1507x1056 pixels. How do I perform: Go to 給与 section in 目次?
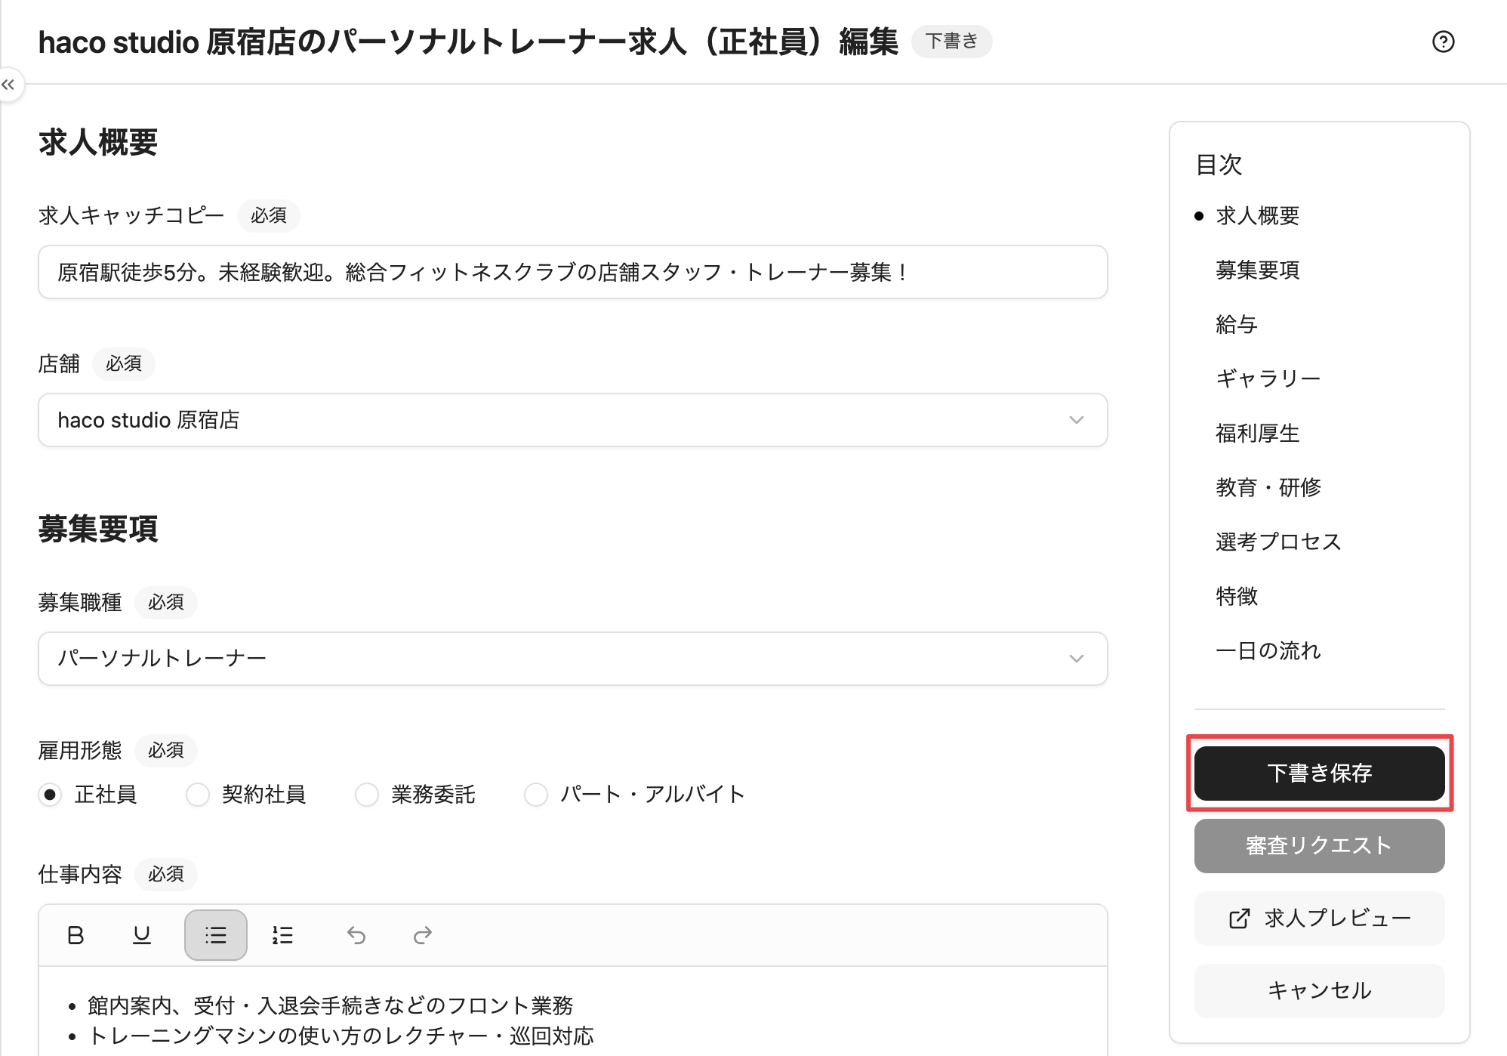(1236, 325)
